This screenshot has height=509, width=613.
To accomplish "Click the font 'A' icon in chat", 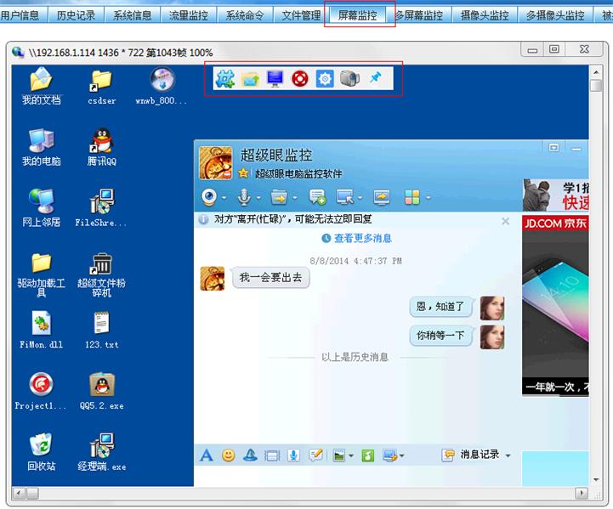I will tap(206, 455).
